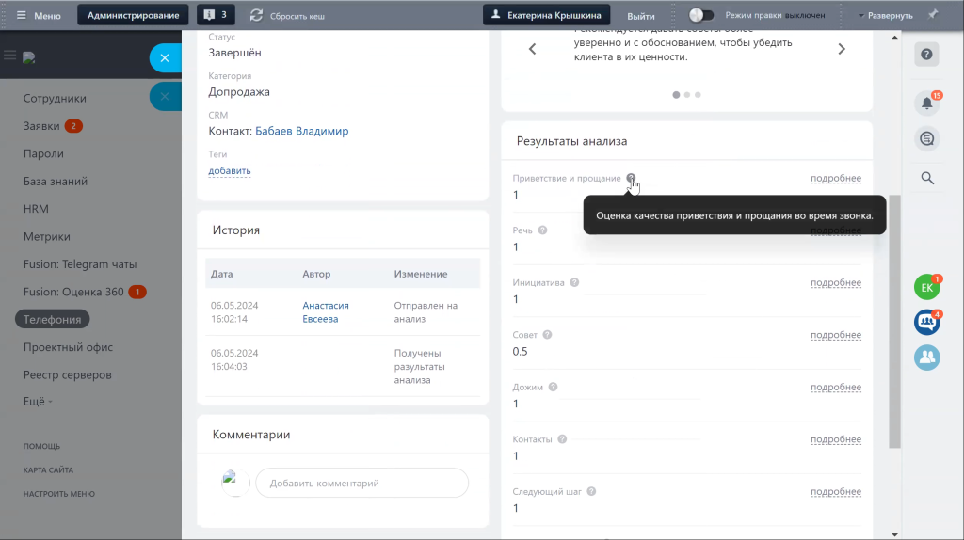The image size is (964, 540).
Task: Click the pin icon at top right
Action: point(933,15)
